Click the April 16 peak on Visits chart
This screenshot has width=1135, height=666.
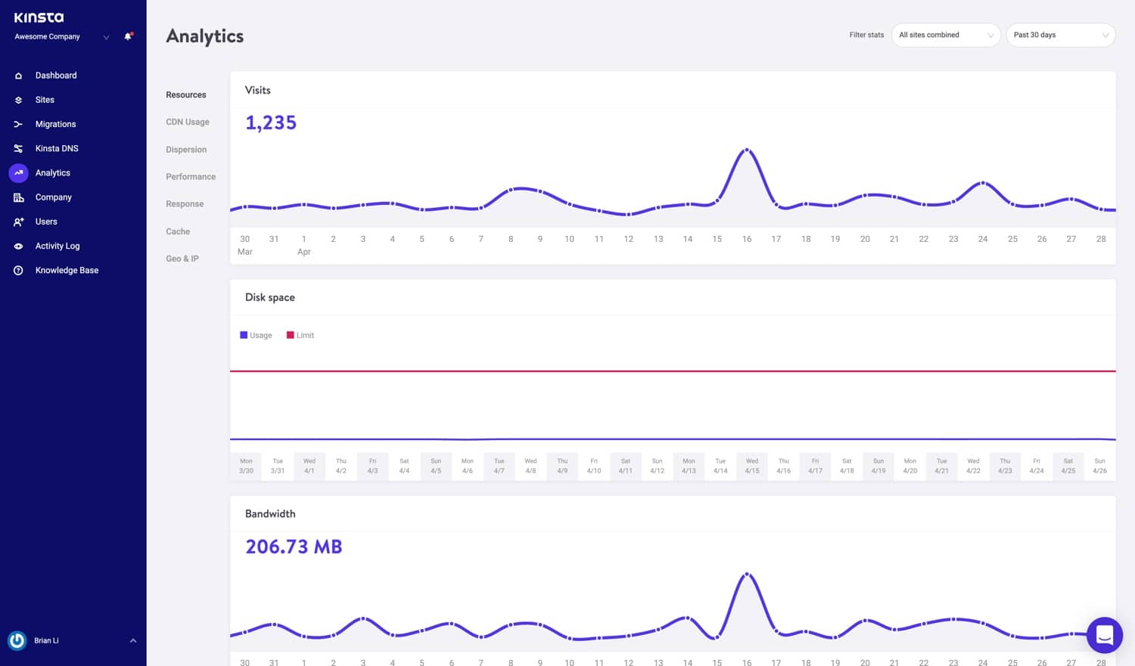[747, 150]
